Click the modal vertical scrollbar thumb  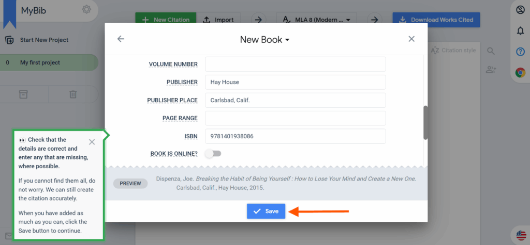click(425, 123)
